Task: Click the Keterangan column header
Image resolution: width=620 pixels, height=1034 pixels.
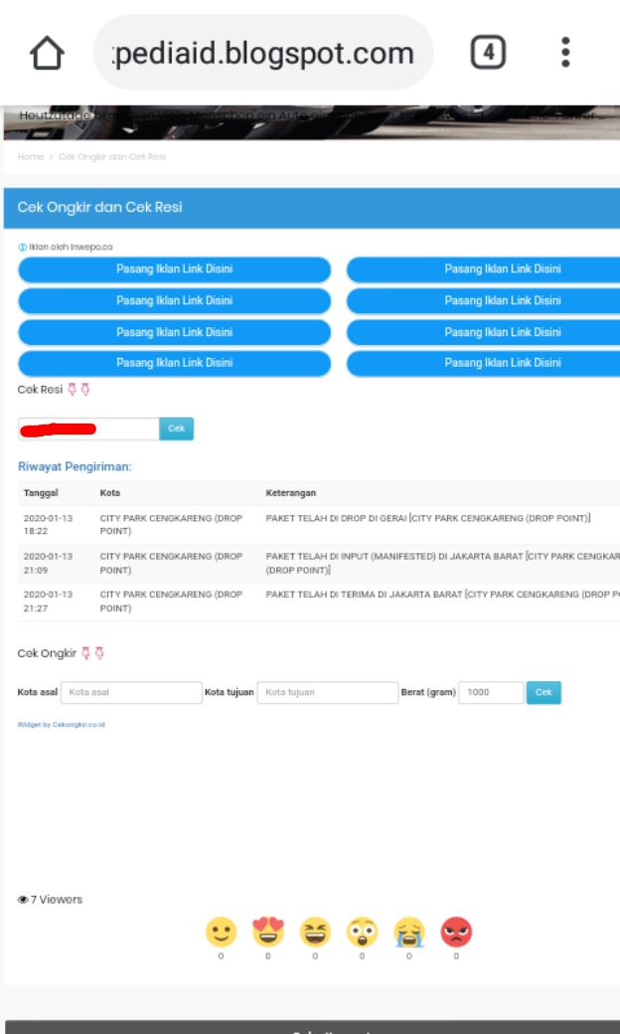Action: [290, 493]
